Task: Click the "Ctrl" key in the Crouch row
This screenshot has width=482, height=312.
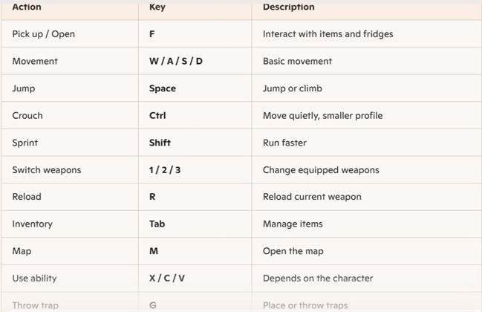Action: 157,116
